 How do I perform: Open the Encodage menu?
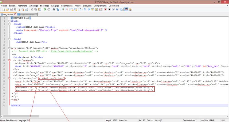[x=45, y=6]
